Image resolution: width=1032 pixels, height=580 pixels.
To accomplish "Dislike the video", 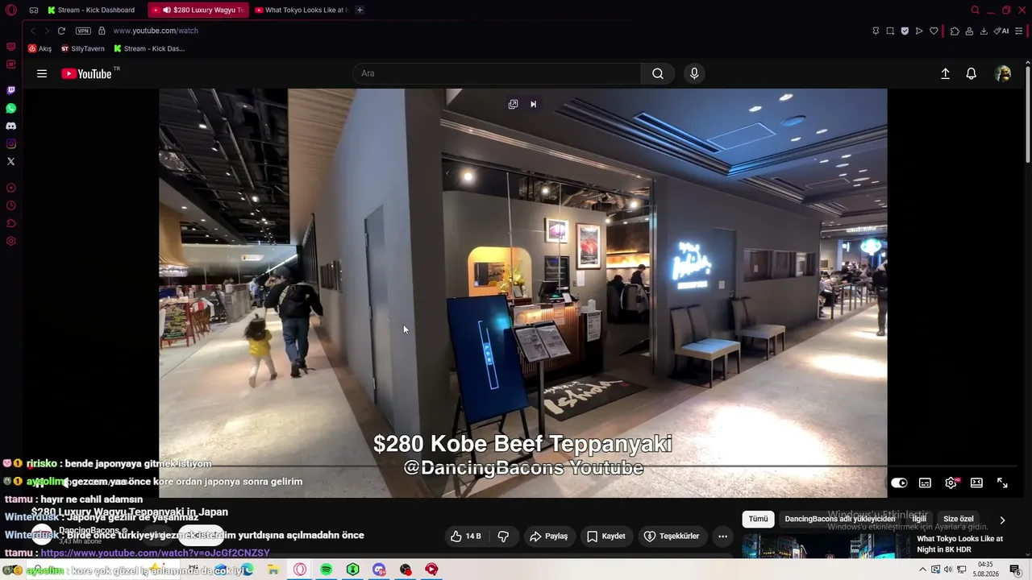I will [x=503, y=536].
